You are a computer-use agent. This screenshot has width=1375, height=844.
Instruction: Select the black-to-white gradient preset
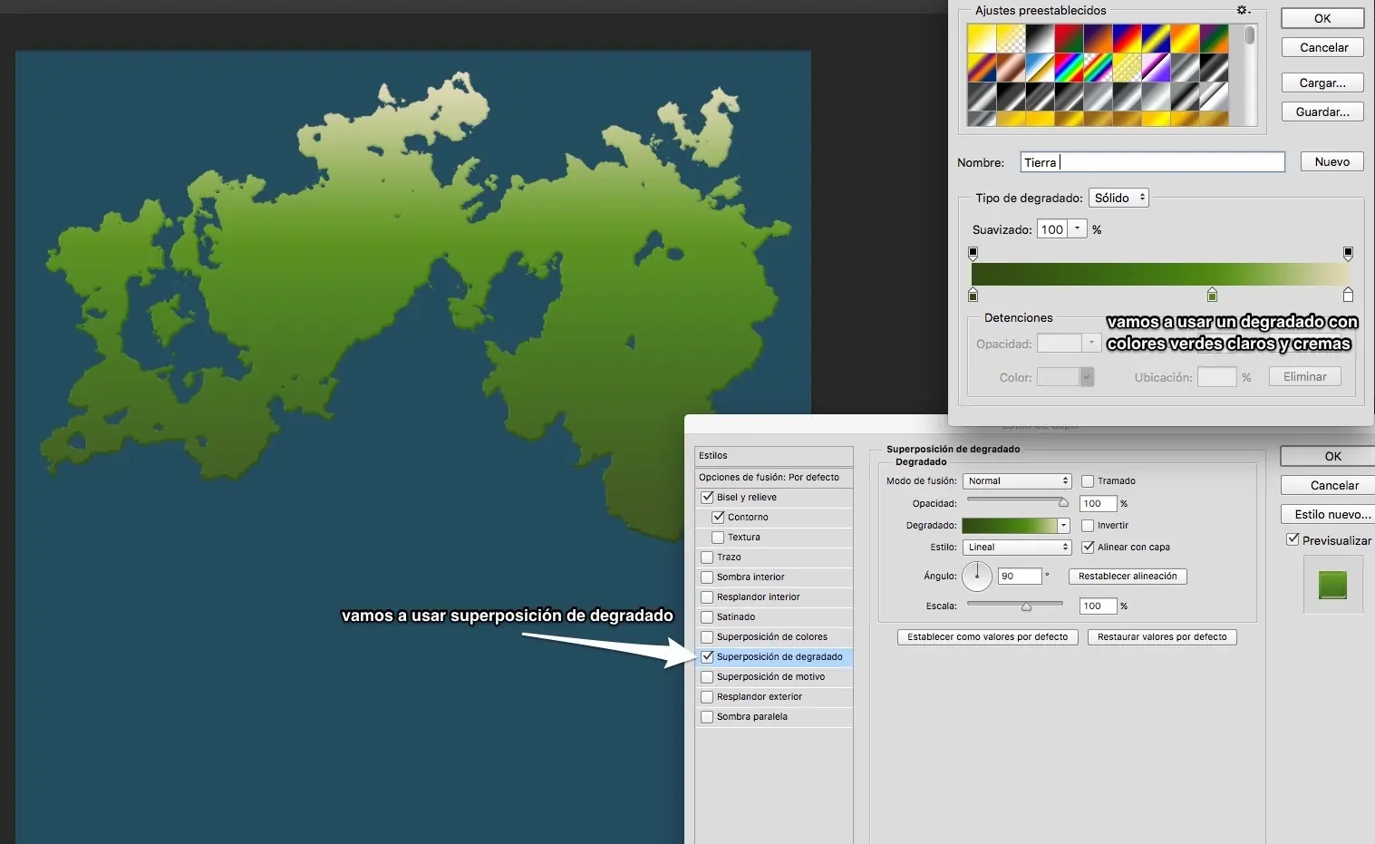(x=1040, y=38)
